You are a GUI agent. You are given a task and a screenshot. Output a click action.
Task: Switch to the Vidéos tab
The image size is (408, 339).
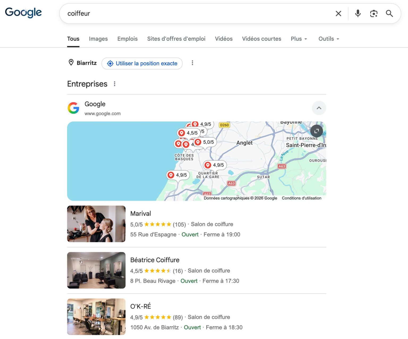224,39
